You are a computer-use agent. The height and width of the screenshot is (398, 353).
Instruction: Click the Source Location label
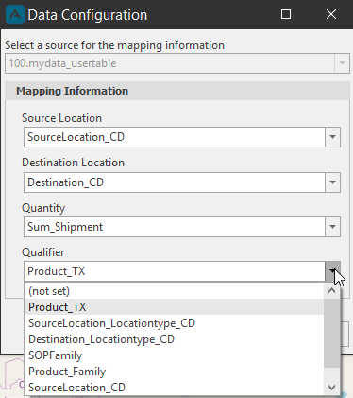[61, 118]
